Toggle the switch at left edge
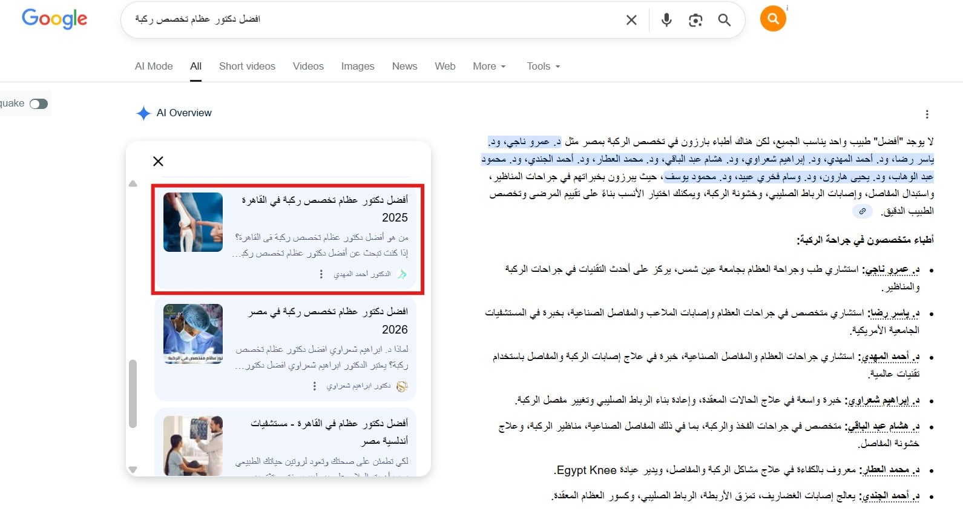The image size is (963, 514). tap(39, 104)
